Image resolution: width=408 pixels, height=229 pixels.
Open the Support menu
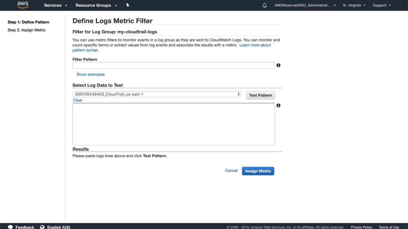tap(382, 5)
